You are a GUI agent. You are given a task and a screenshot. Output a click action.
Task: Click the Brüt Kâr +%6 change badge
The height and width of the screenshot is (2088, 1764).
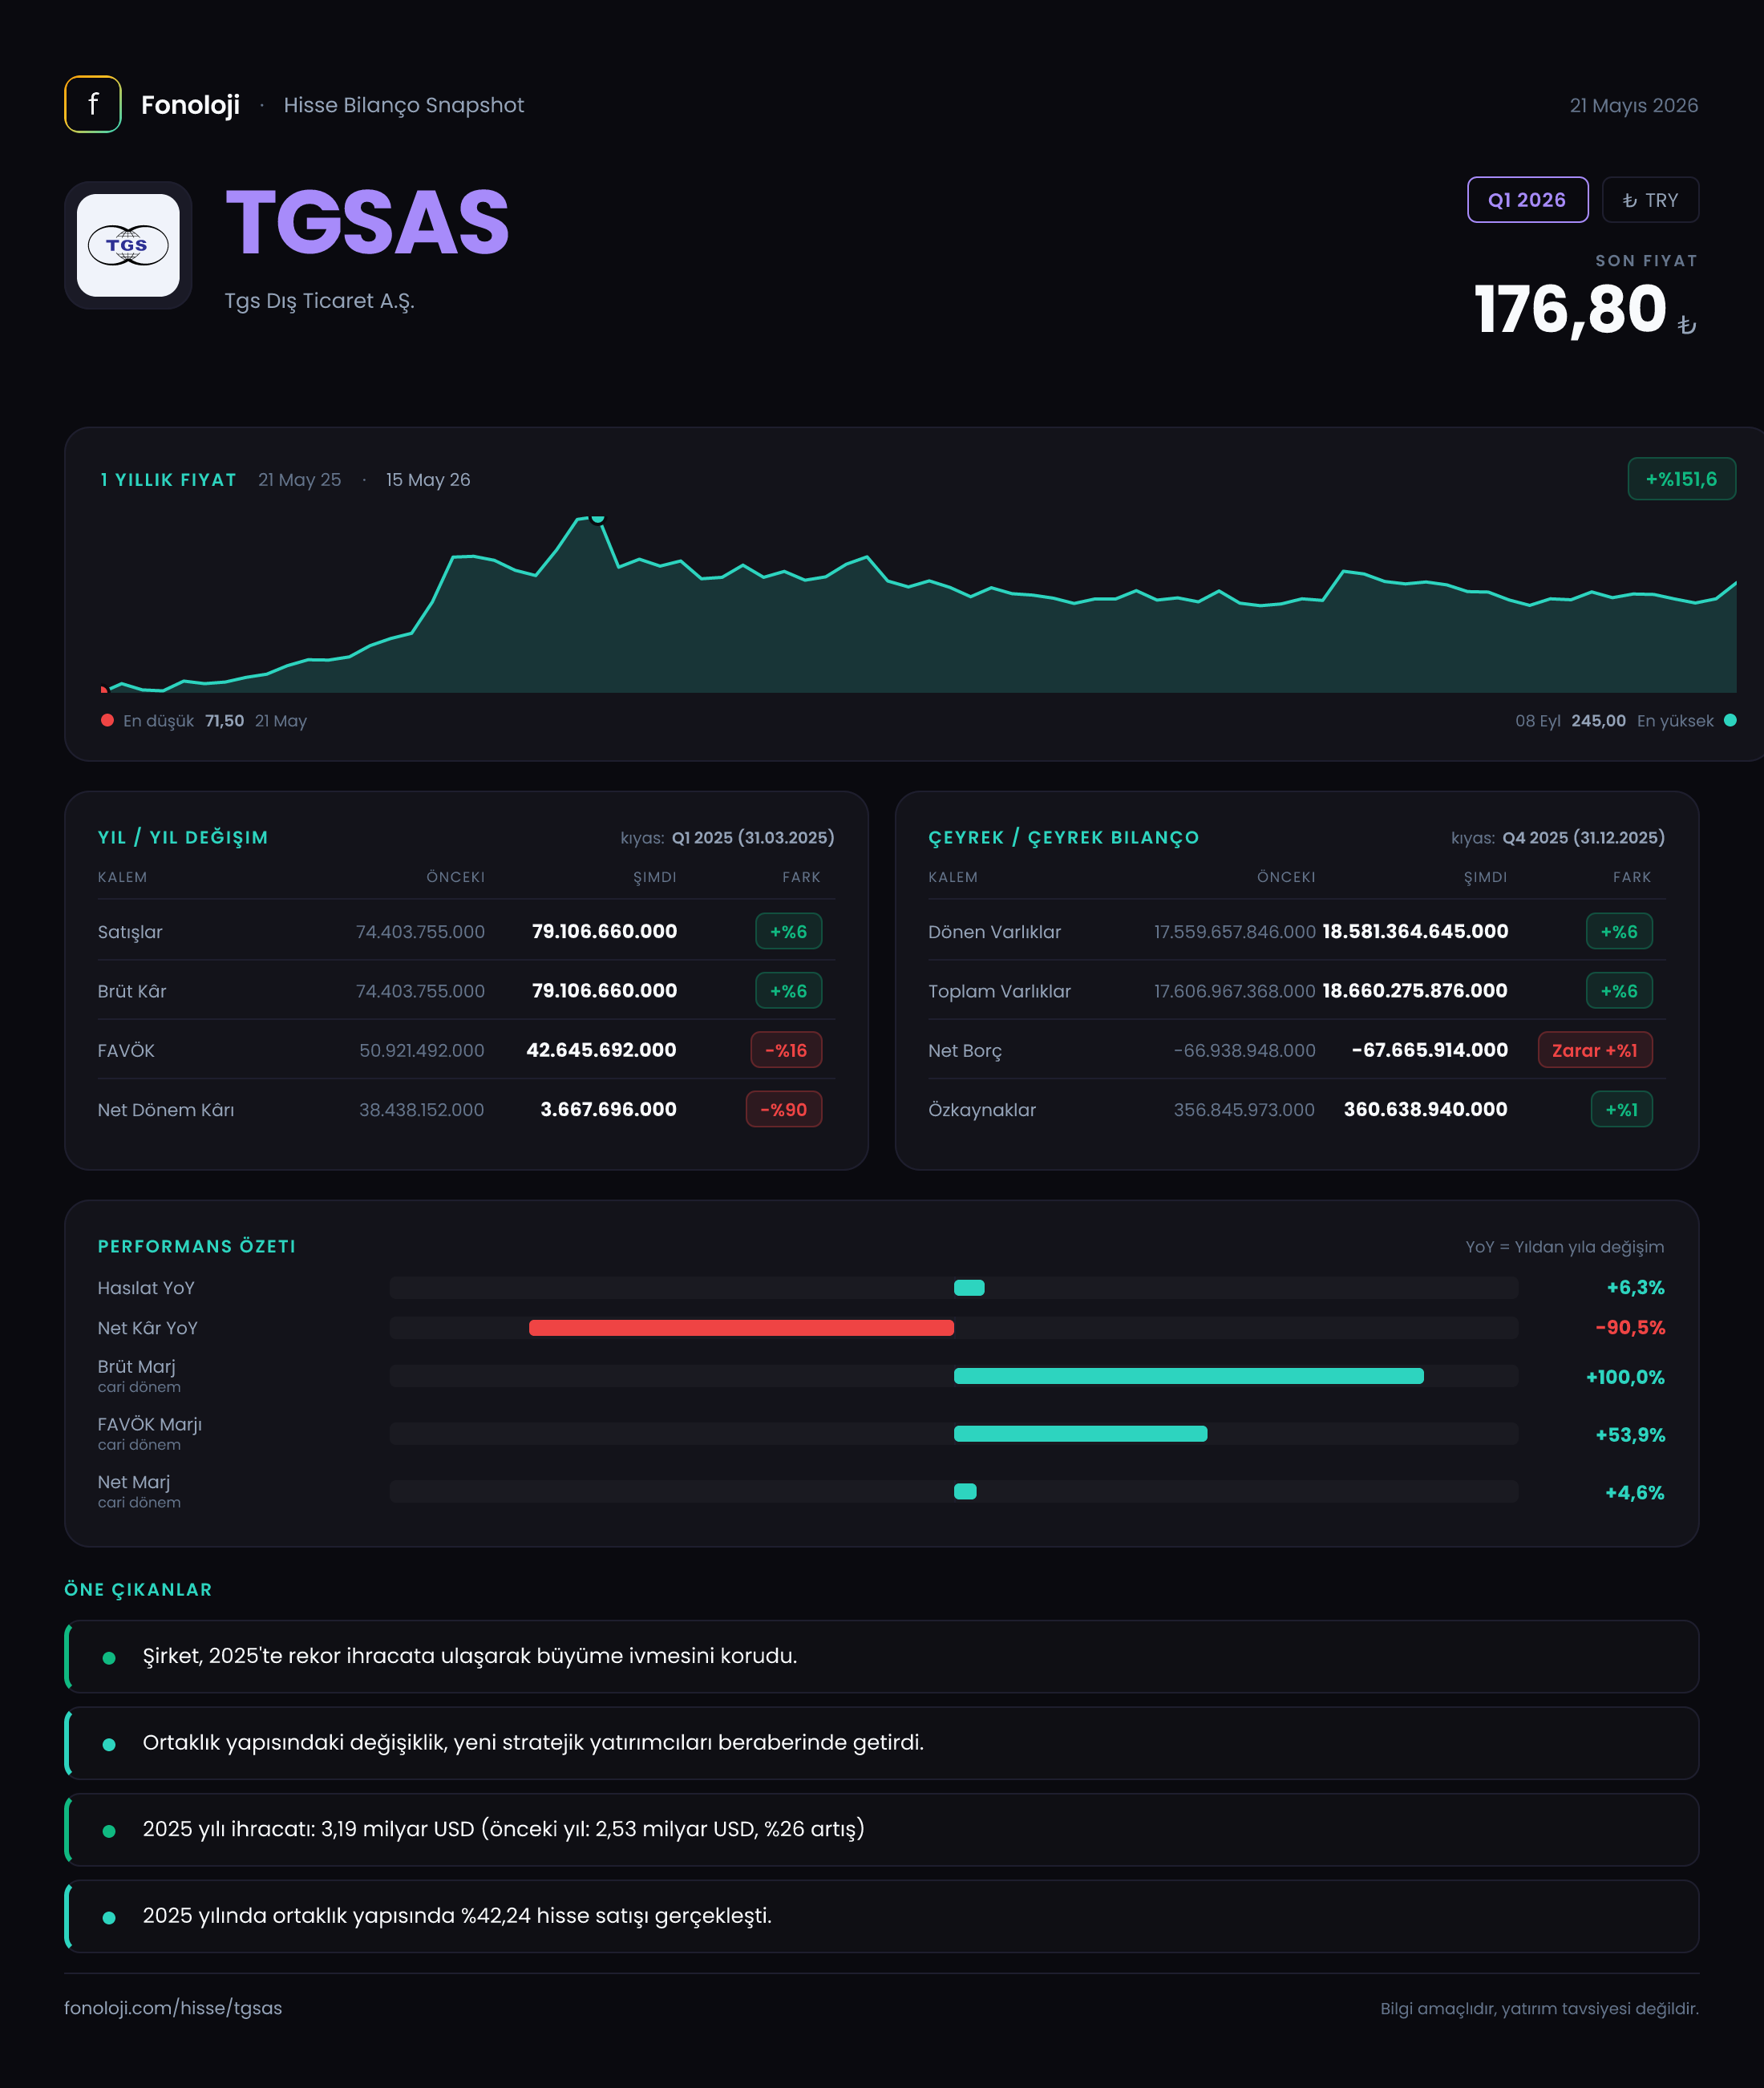(788, 991)
